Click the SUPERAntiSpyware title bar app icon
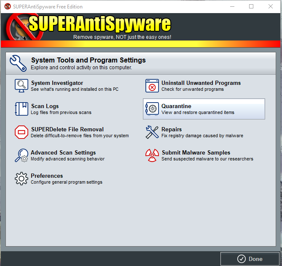This screenshot has width=282, height=266. coord(8,6)
